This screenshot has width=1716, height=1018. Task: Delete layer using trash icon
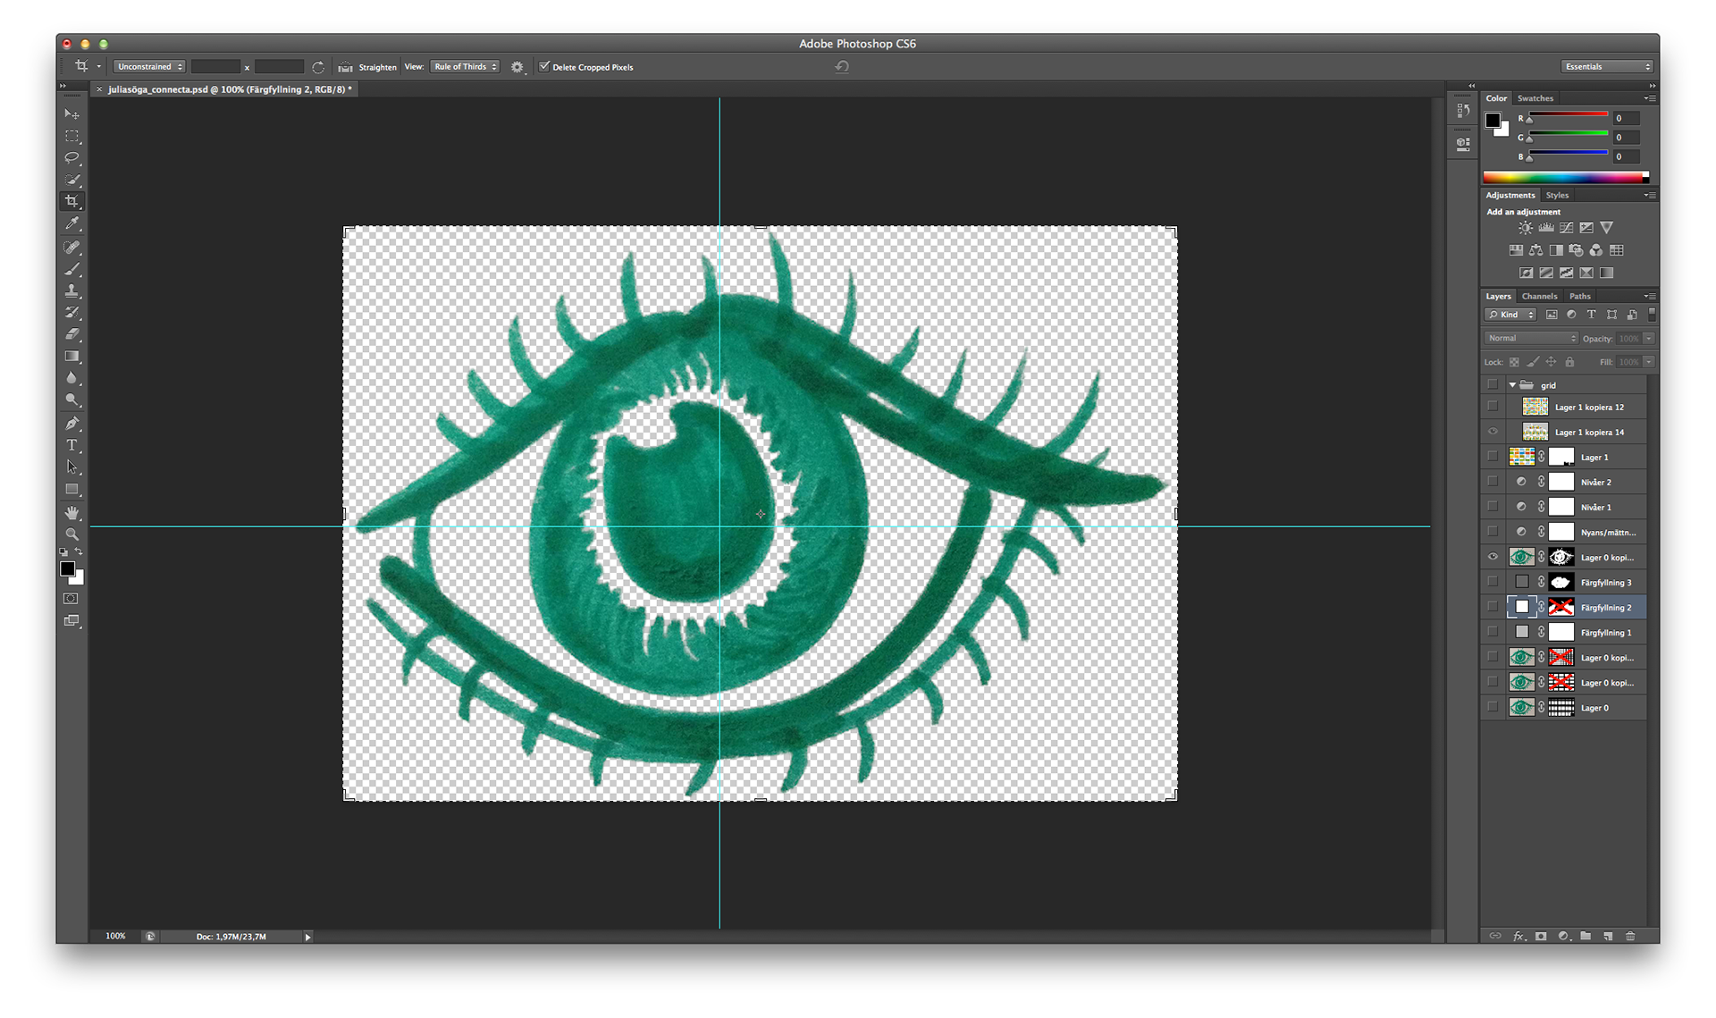1630,936
